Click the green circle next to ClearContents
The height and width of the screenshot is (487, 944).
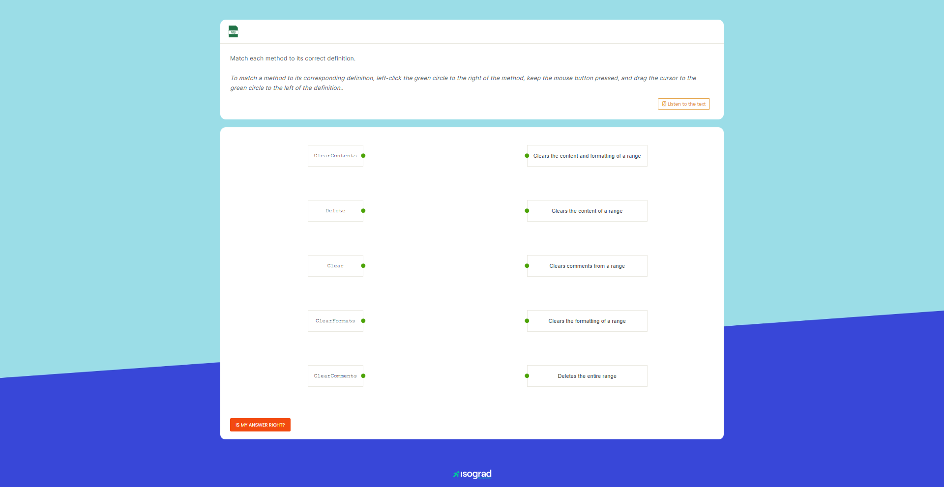click(x=363, y=156)
